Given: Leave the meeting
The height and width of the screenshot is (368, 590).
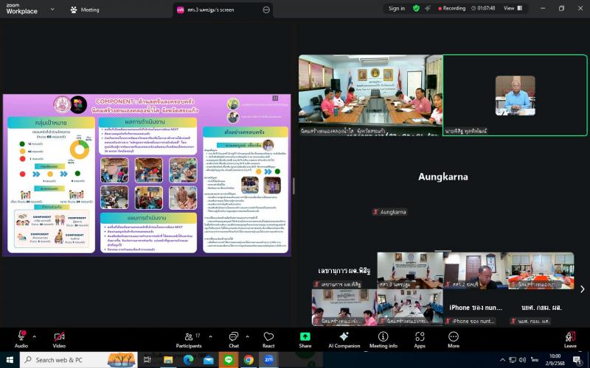Looking at the screenshot, I should [570, 339].
